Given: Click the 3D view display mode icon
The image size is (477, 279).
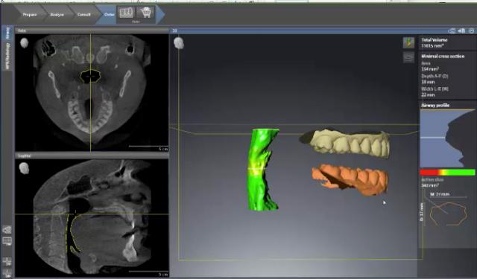Looking at the screenshot, I should (x=461, y=31).
